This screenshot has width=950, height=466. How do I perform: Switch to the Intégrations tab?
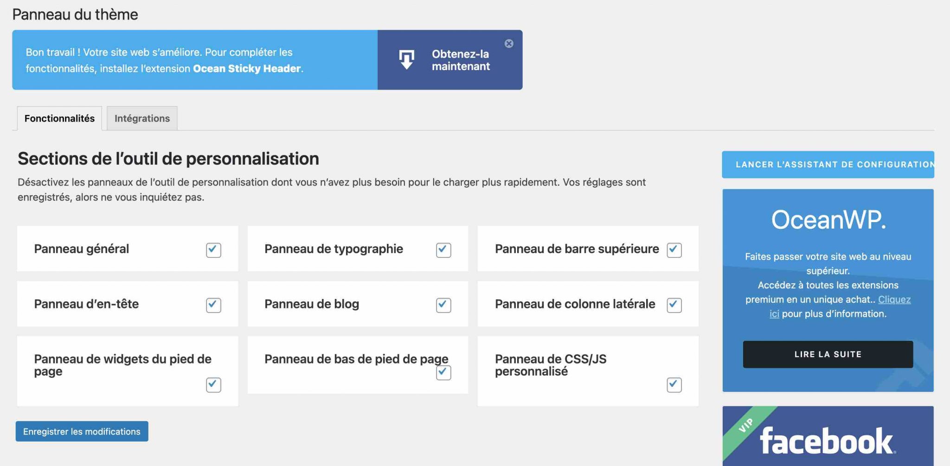[141, 118]
